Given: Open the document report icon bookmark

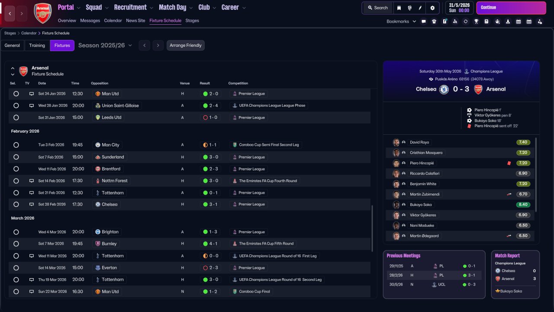Looking at the screenshot, I should pyautogui.click(x=486, y=21).
